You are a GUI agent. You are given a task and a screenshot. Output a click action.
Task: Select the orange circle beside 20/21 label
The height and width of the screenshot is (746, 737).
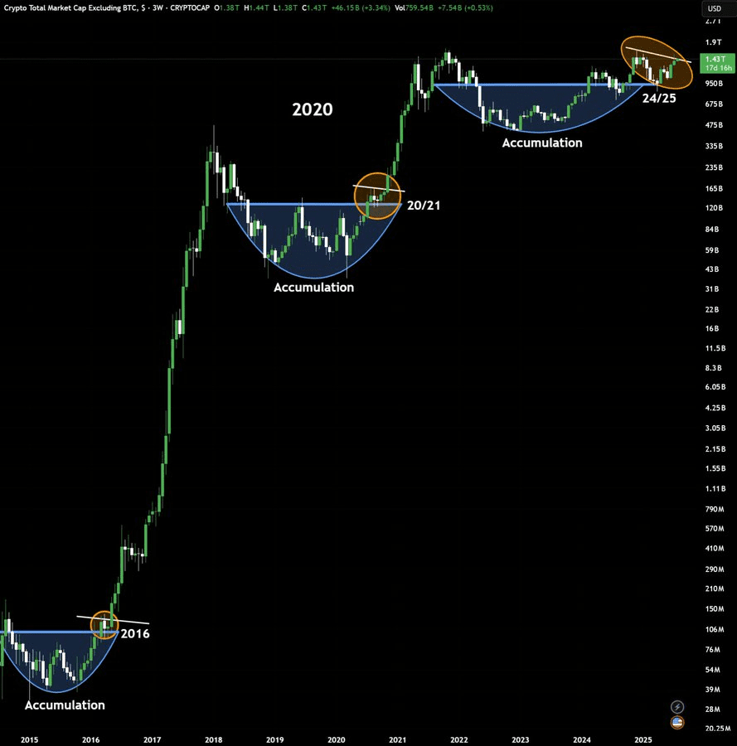[x=377, y=196]
